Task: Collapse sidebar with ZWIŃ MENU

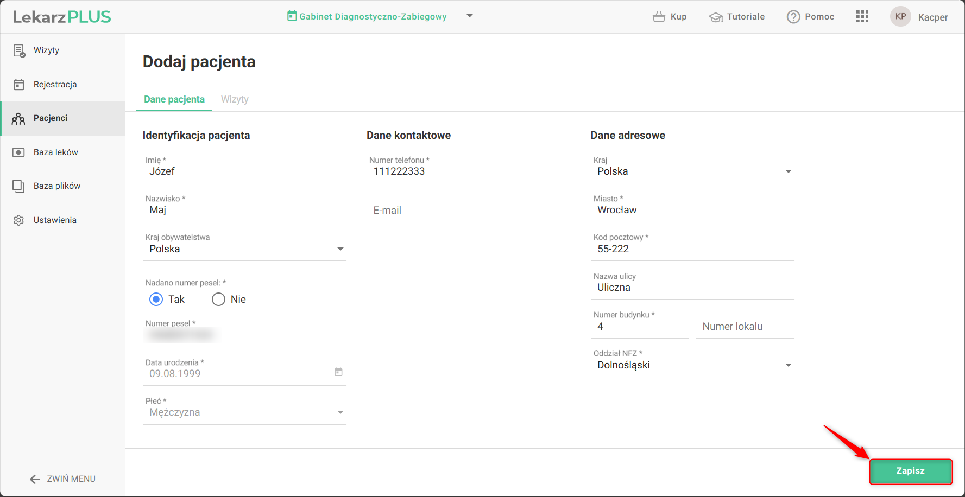Action: coord(62,479)
